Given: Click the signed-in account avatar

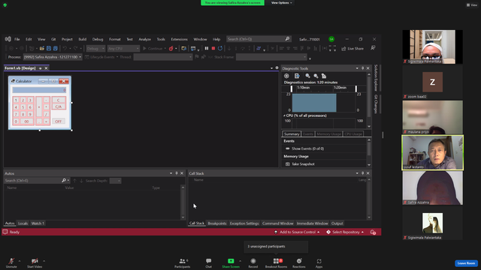Looking at the screenshot, I should pos(331,39).
